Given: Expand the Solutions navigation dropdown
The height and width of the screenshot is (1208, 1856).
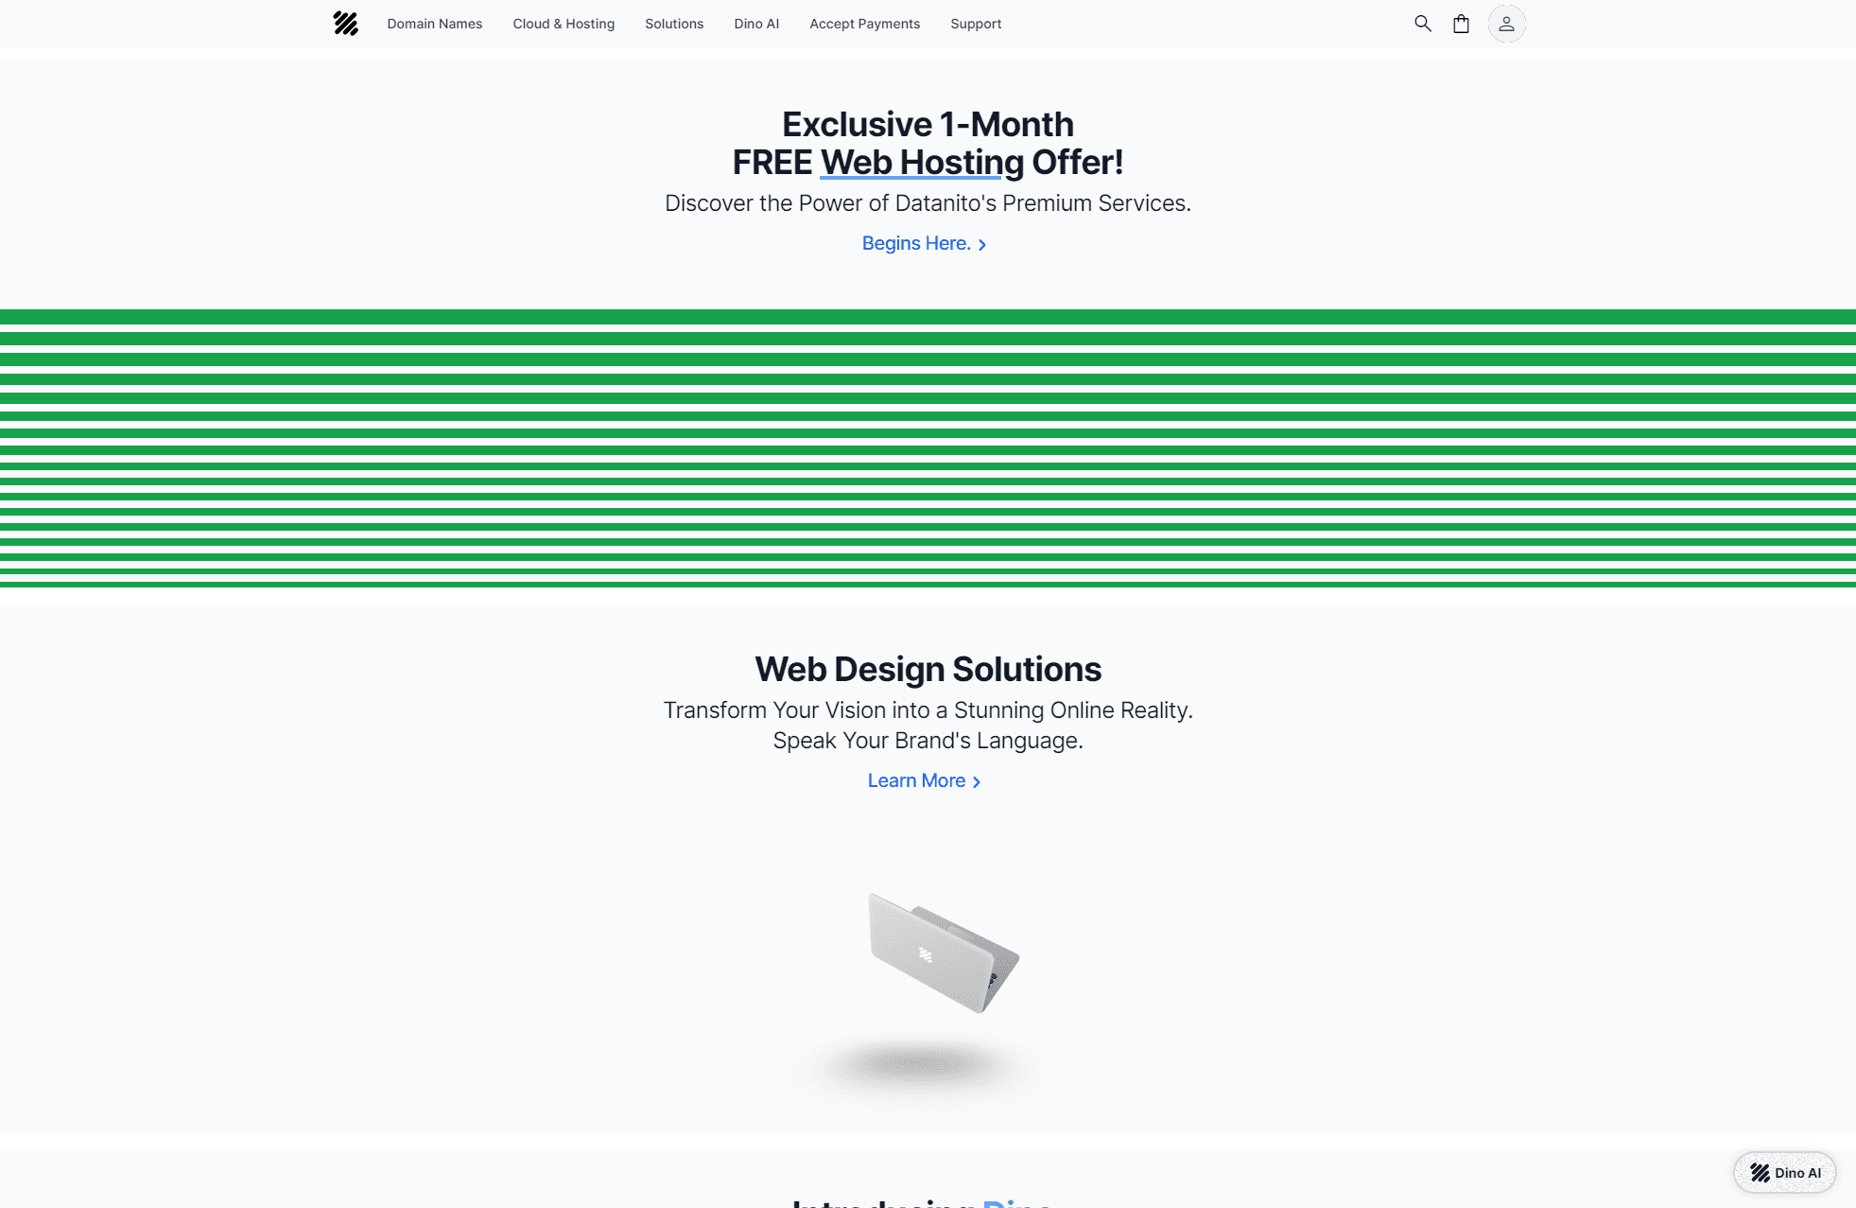Looking at the screenshot, I should 674,24.
